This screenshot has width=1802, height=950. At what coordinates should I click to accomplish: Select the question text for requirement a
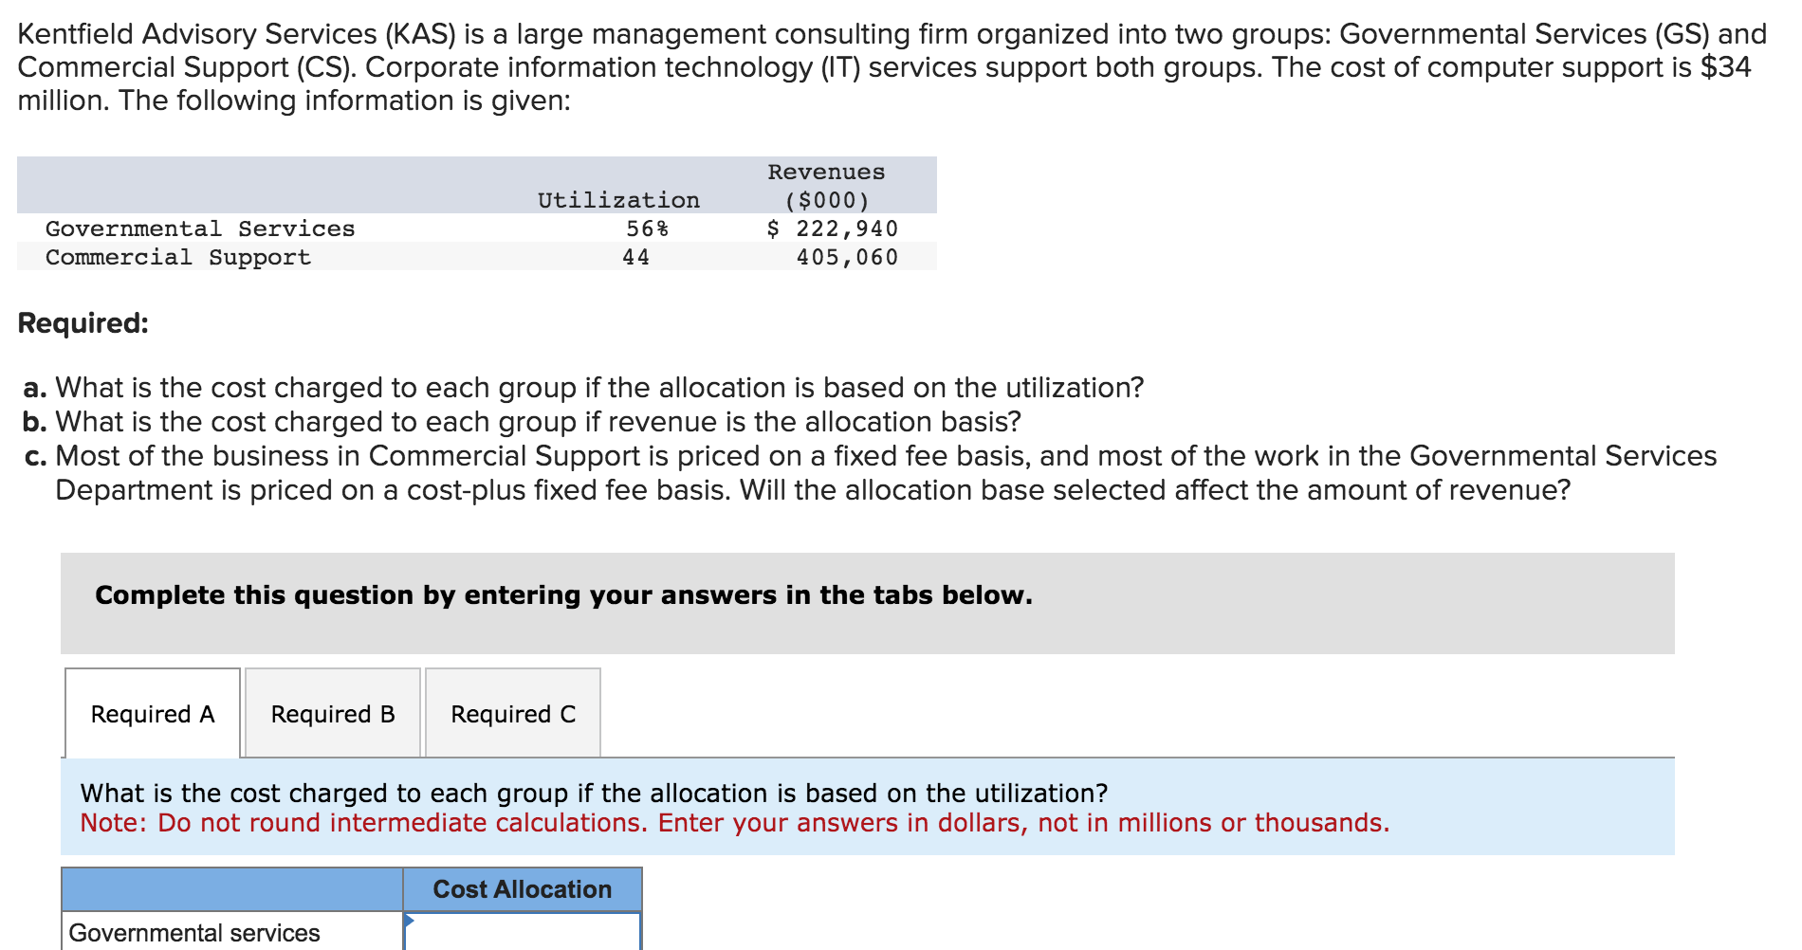point(583,387)
